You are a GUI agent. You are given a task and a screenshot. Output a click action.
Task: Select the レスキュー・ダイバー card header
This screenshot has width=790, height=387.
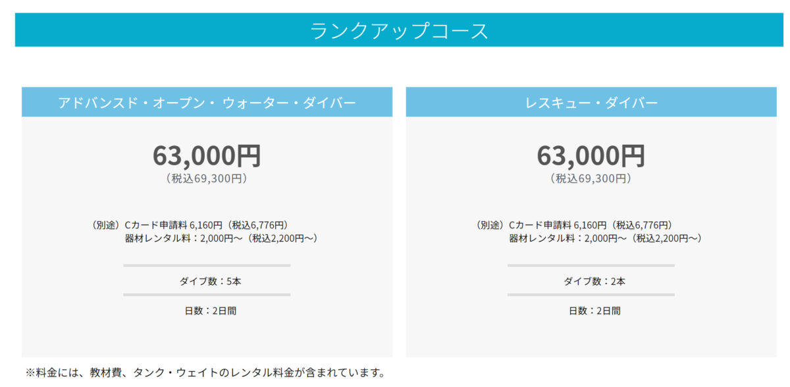click(x=591, y=103)
